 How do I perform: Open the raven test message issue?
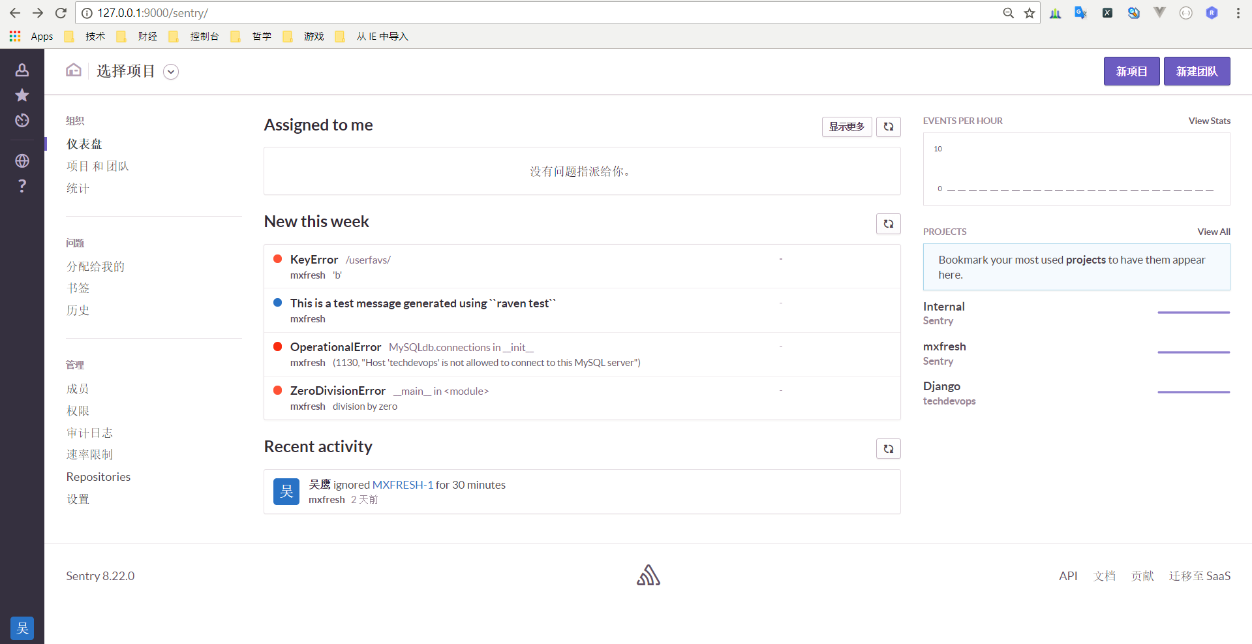423,303
